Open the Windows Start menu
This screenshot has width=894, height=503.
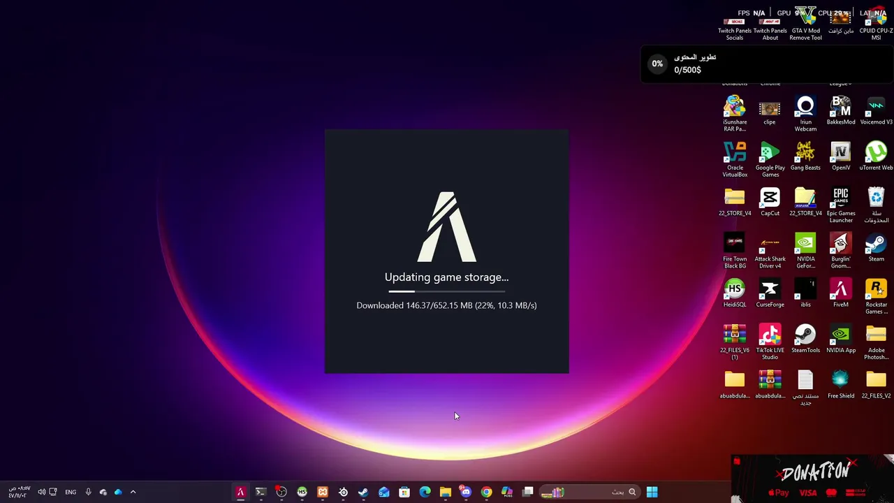click(x=652, y=492)
